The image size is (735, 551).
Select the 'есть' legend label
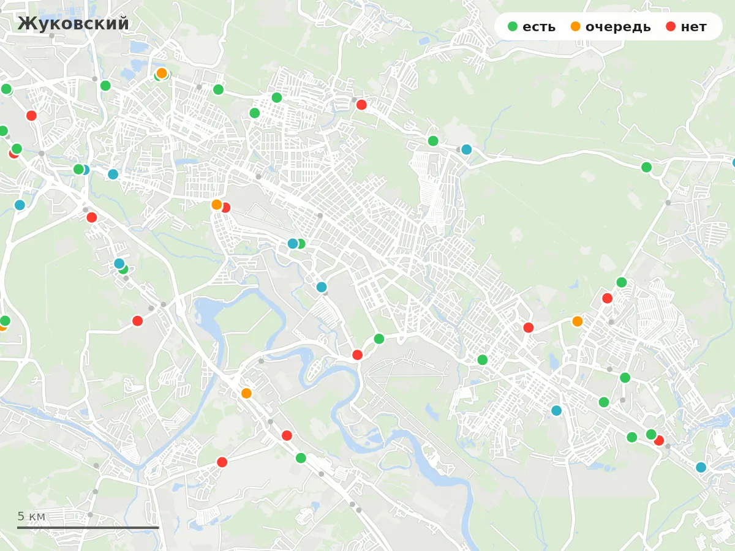(539, 27)
